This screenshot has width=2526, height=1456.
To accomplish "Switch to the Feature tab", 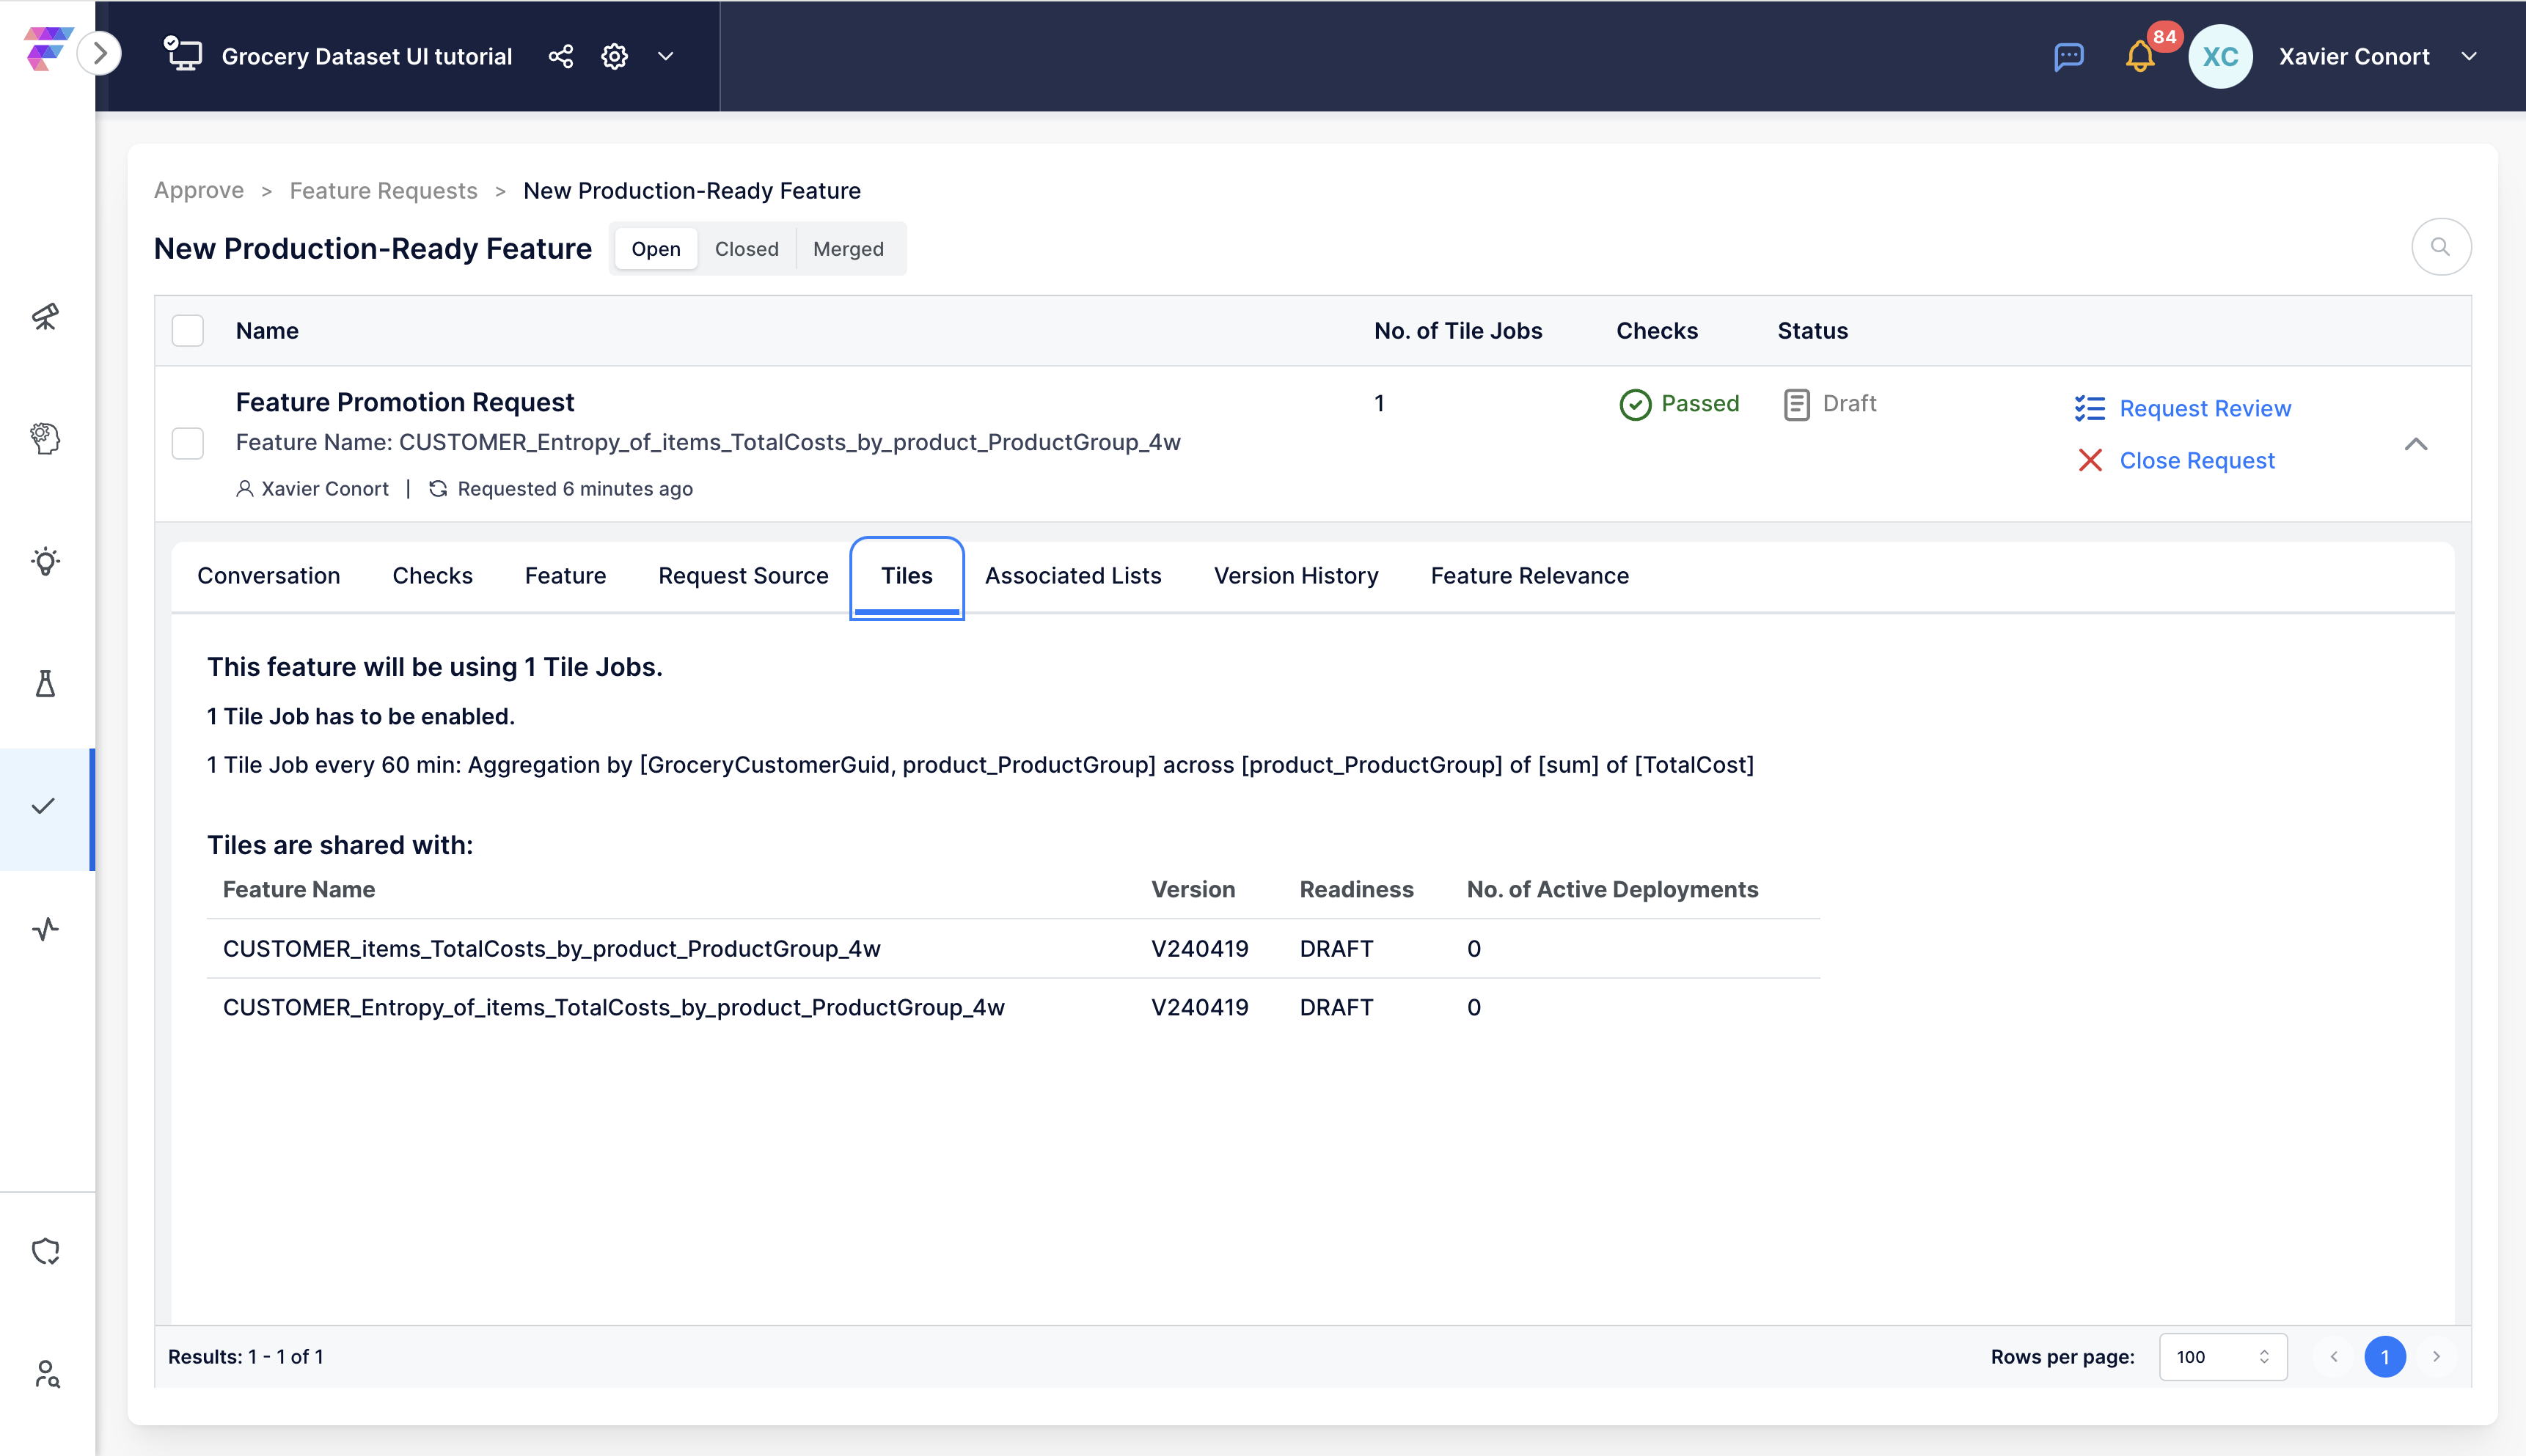I will pyautogui.click(x=565, y=576).
